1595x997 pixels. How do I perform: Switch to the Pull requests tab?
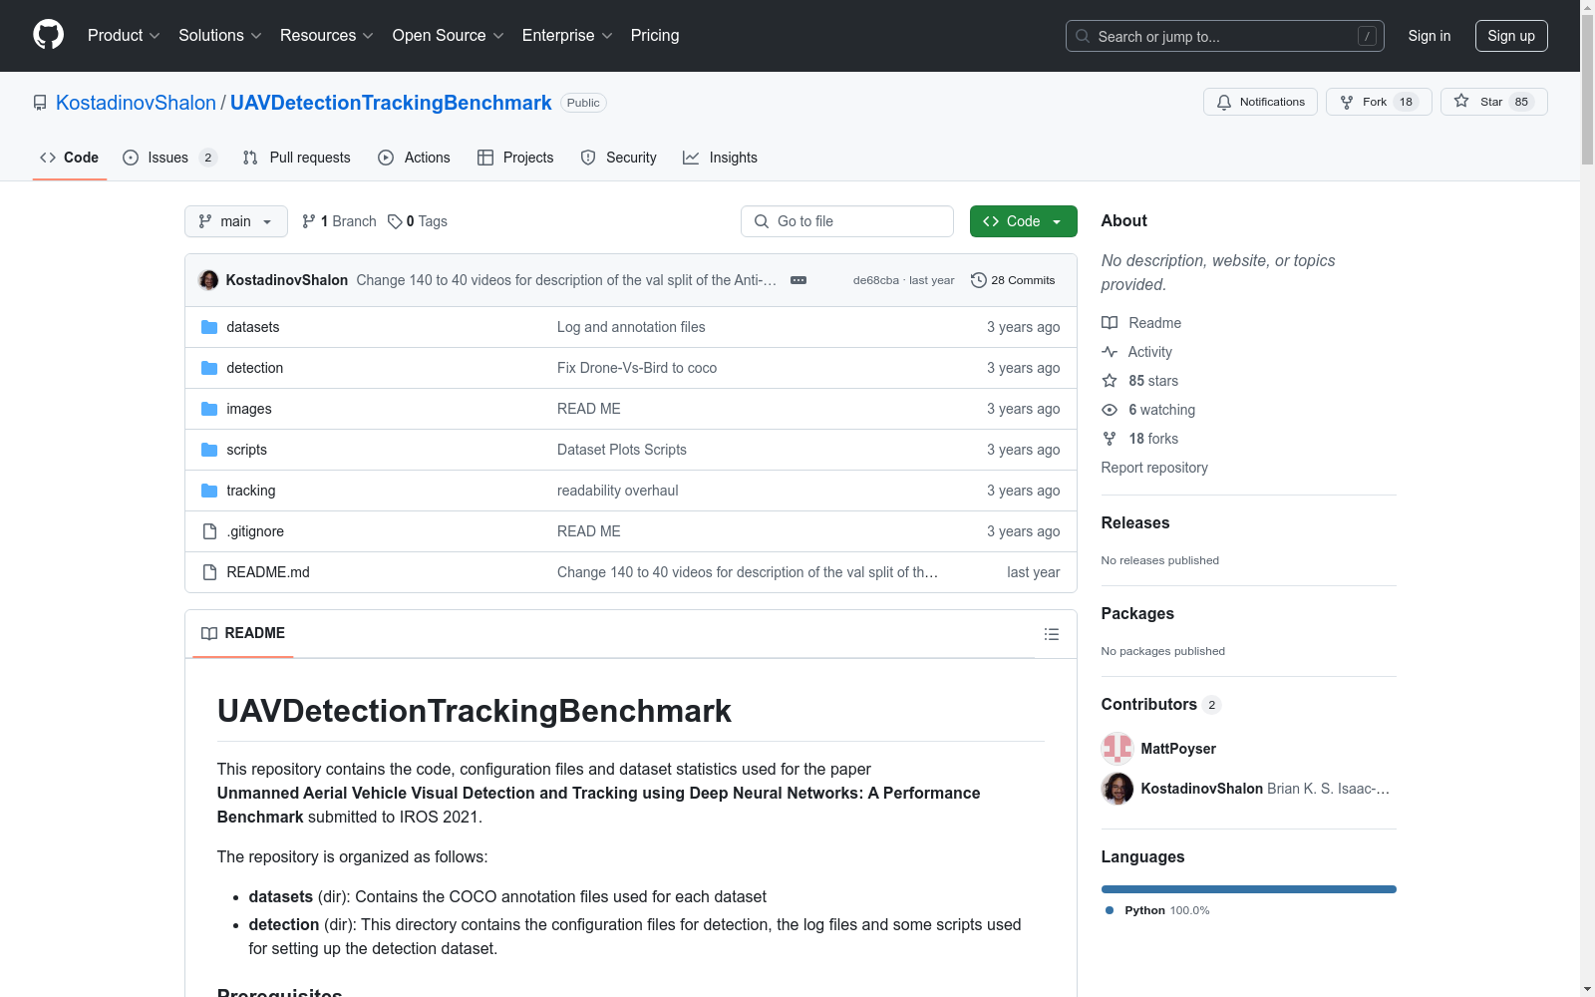coord(297,158)
